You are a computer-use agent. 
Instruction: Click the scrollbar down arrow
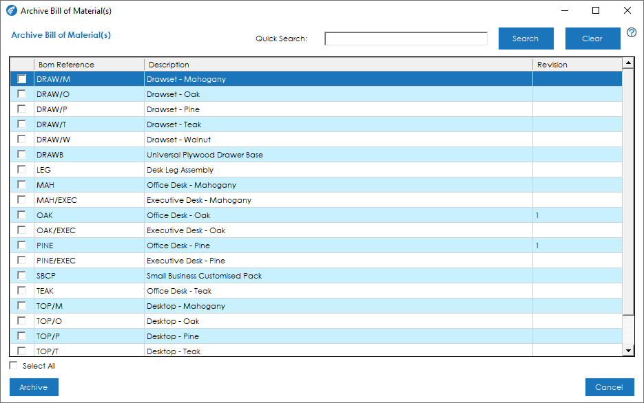[628, 349]
